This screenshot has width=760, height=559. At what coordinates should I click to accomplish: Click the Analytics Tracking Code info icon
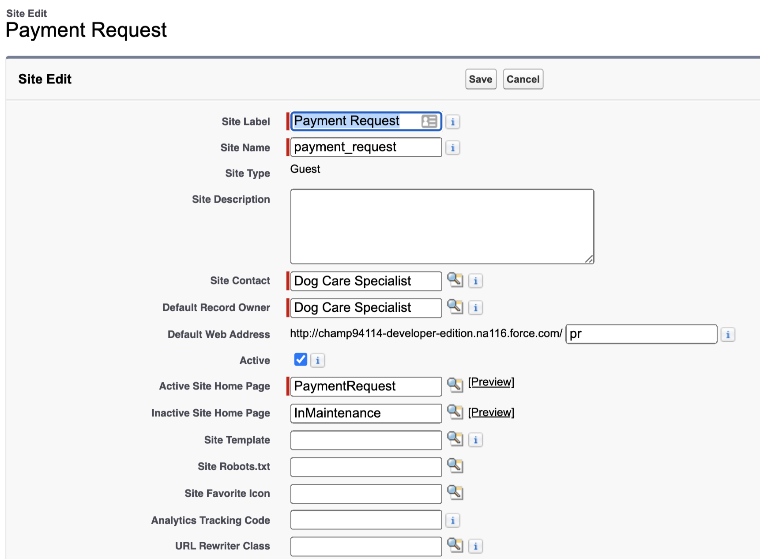click(453, 520)
